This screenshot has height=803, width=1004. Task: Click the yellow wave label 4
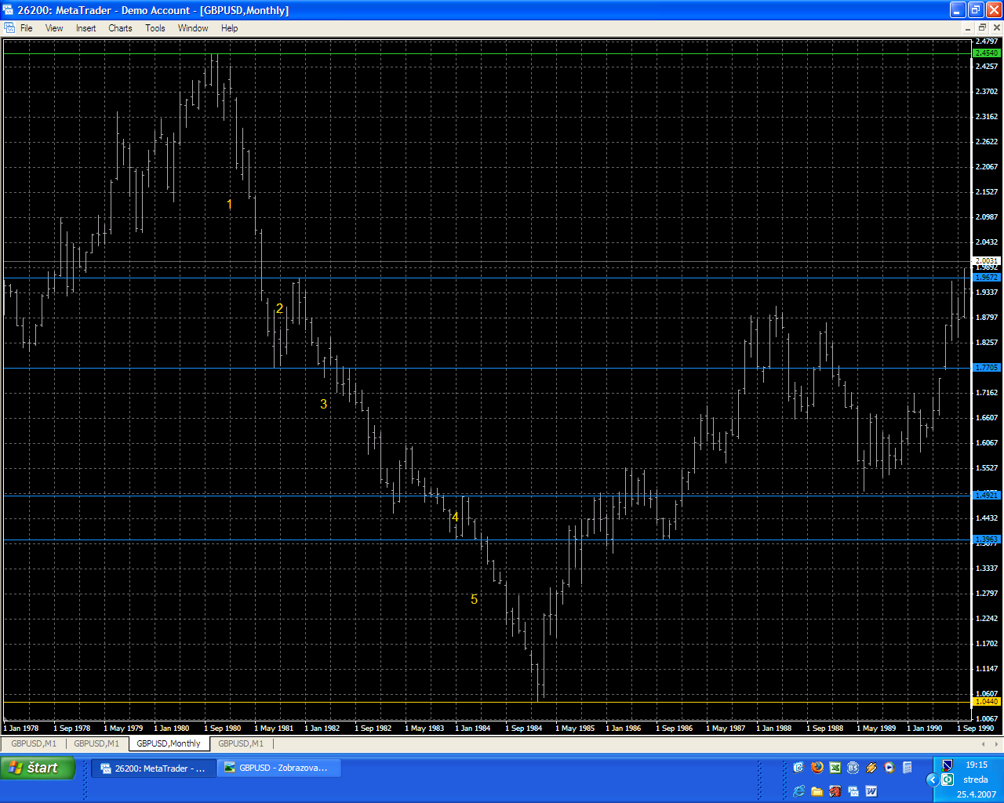tap(455, 517)
